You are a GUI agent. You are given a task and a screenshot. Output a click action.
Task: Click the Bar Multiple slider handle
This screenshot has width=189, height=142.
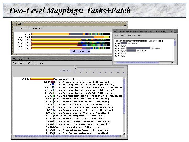(x=76, y=68)
